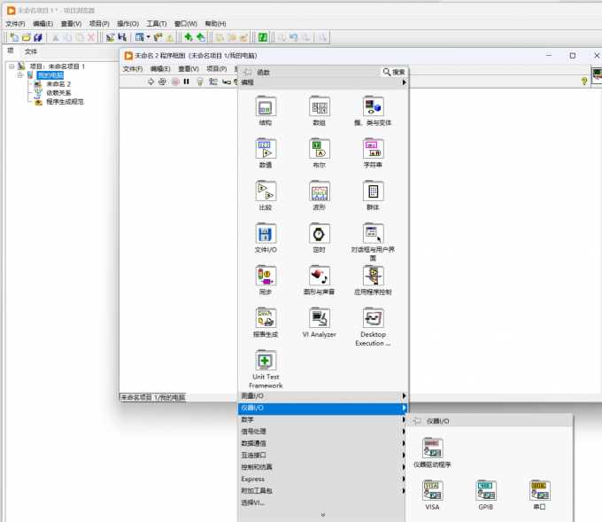Open the 数组 (Array) palette
Image resolution: width=602 pixels, height=522 pixels.
pyautogui.click(x=320, y=106)
